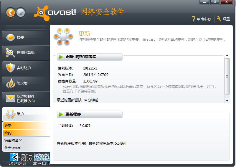Click the 最新的程序版本: 5.0.864 text
Viewport: 236px width, 167px height.
tap(107, 143)
